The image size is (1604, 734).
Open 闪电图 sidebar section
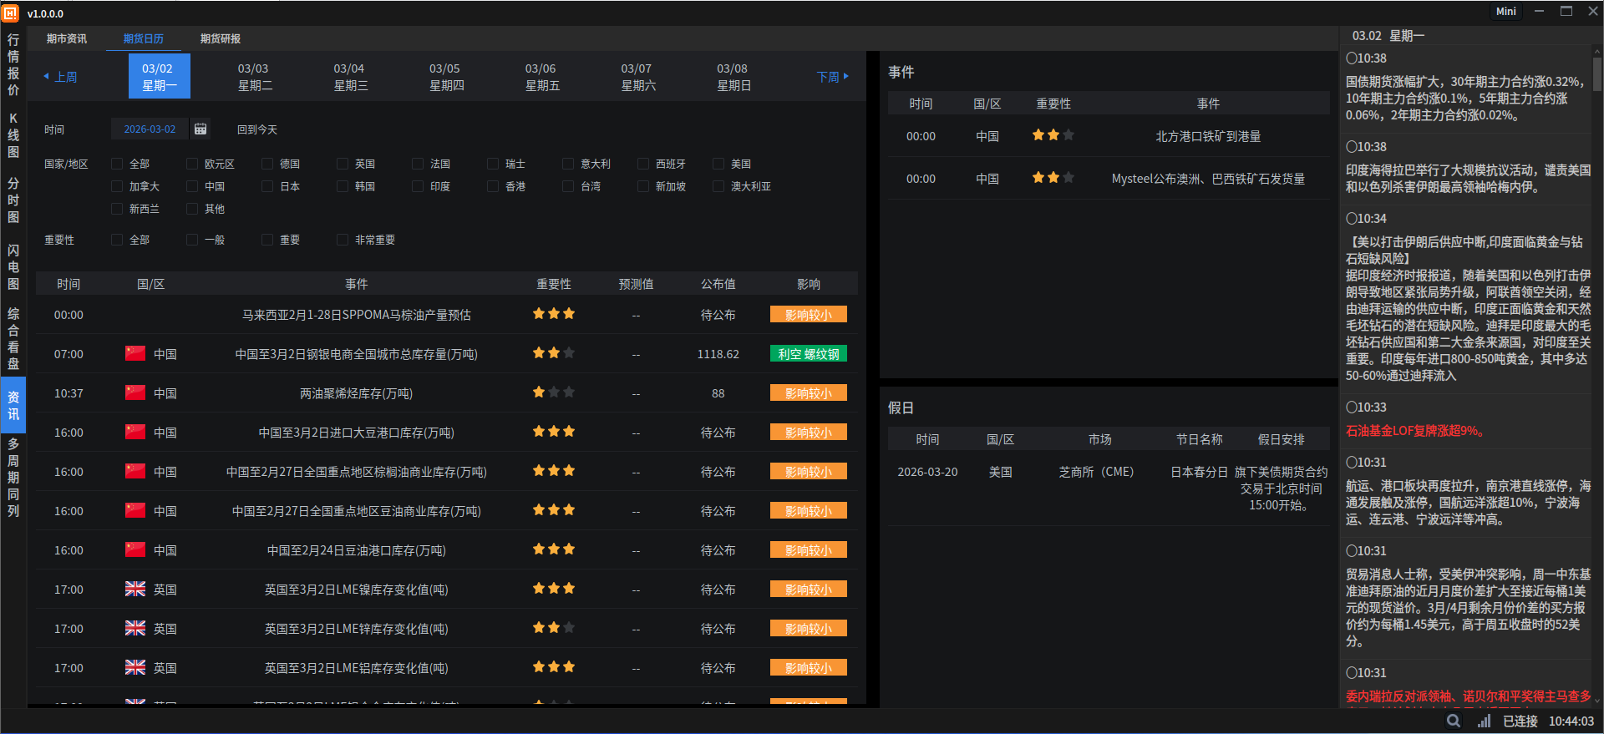click(13, 267)
